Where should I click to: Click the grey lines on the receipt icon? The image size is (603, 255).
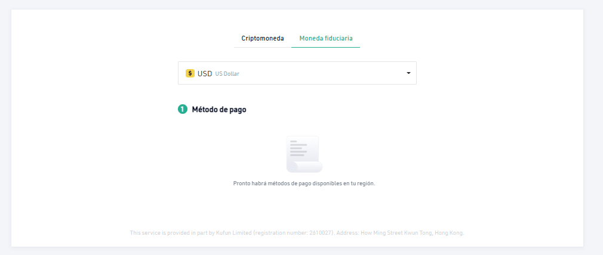click(x=299, y=148)
